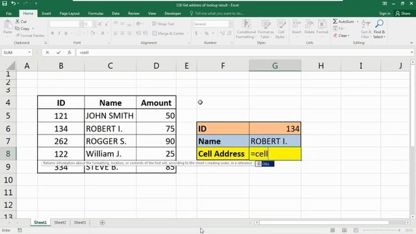
Task: Click the Save icon in quick access toolbar
Action: 5,3
